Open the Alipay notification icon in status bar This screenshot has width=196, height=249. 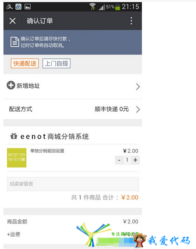click(x=9, y=7)
